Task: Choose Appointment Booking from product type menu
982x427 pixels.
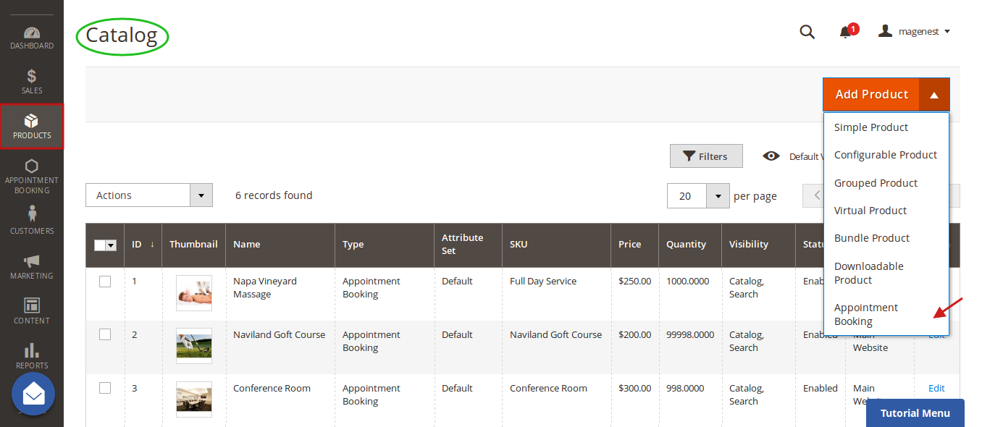Action: tap(865, 314)
